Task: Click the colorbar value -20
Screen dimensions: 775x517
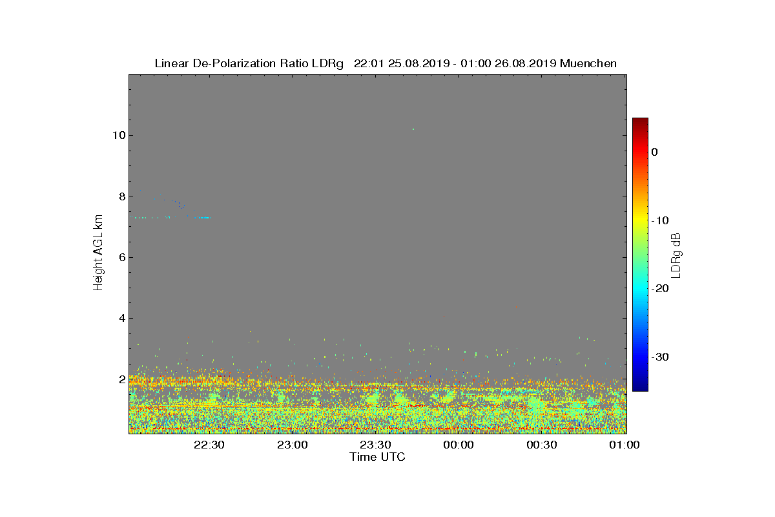Action: click(659, 288)
